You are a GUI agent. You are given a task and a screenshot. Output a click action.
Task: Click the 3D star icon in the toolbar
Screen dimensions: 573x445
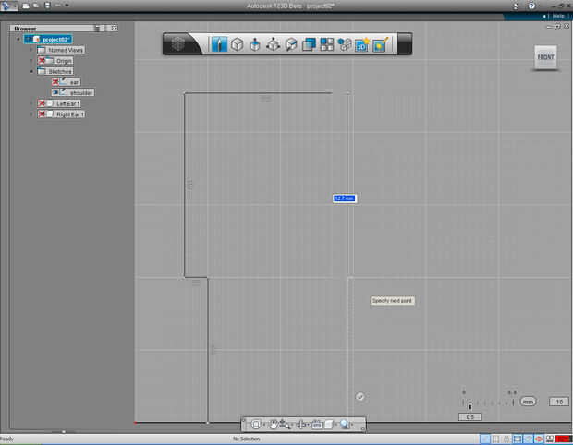pyautogui.click(x=362, y=44)
